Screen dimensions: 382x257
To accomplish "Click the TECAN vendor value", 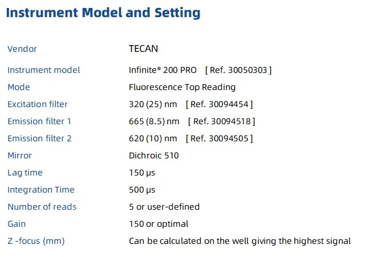I will pyautogui.click(x=144, y=49).
